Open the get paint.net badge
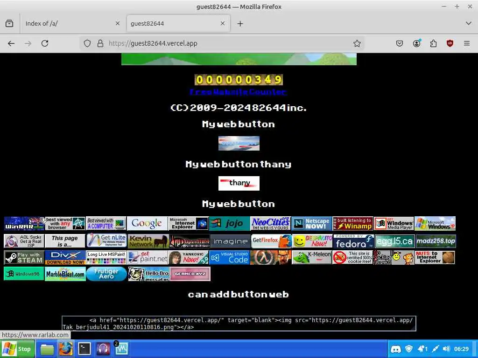 147,257
